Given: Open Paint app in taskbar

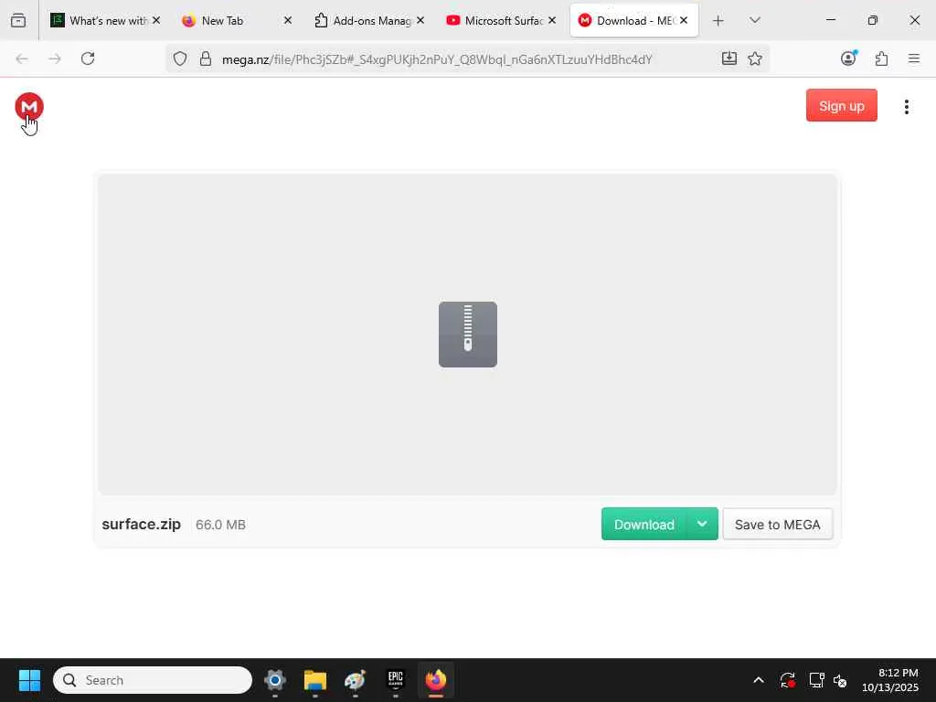Looking at the screenshot, I should click(x=356, y=680).
